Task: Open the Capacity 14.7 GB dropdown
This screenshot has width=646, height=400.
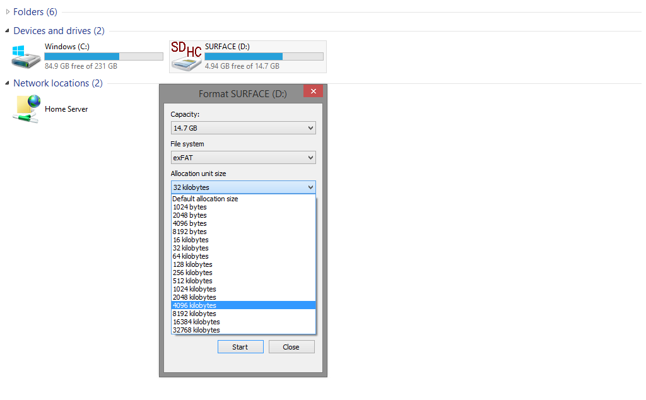Action: pyautogui.click(x=243, y=127)
